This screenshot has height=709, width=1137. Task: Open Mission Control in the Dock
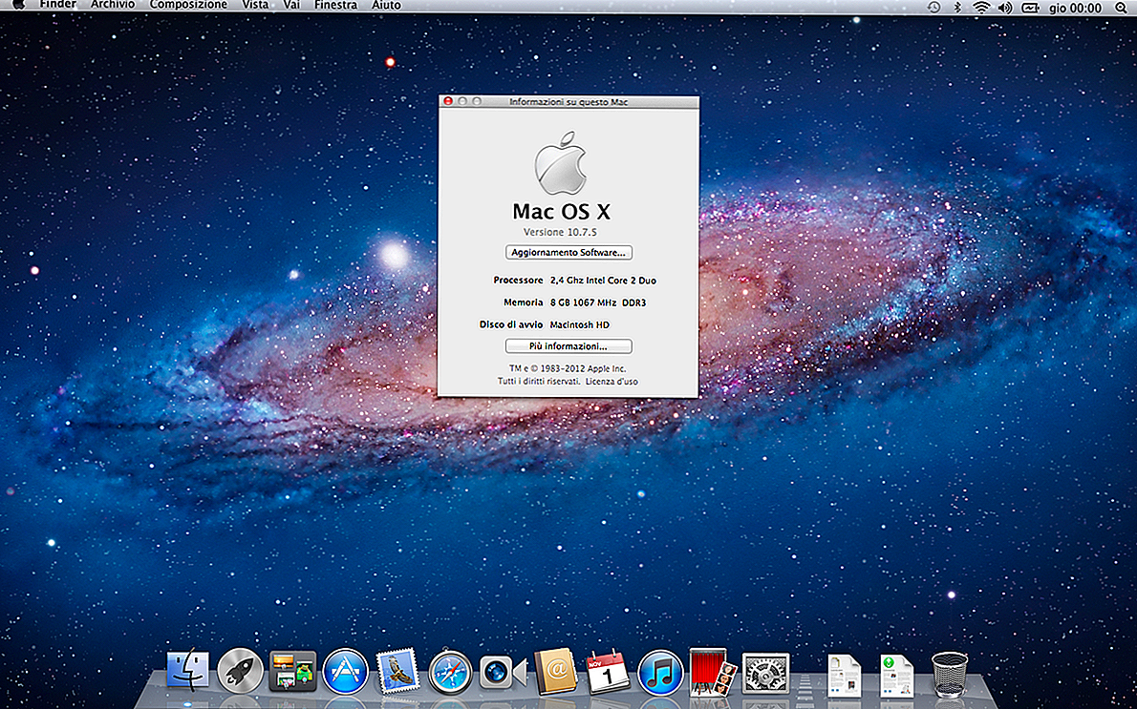[293, 671]
